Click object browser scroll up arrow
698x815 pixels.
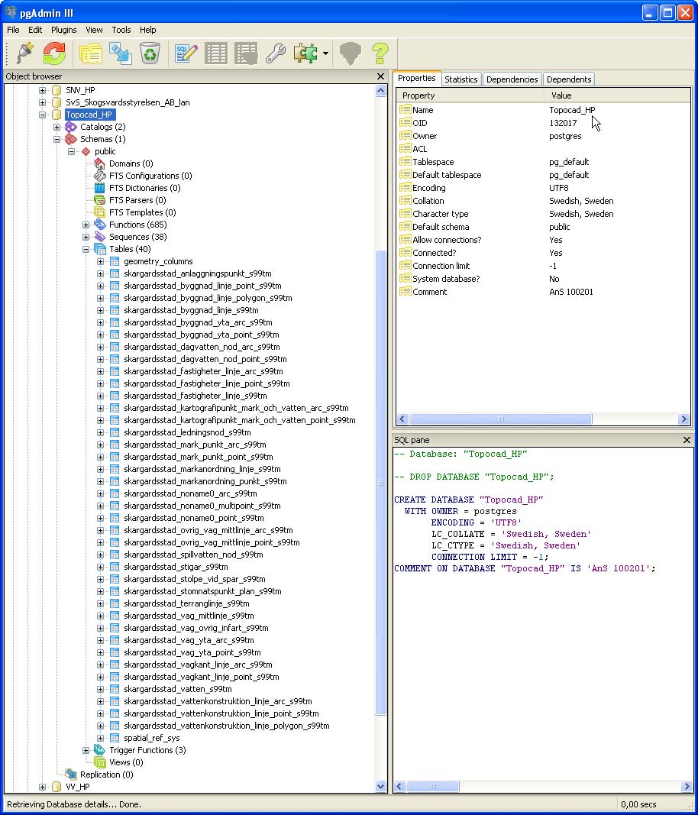(x=380, y=91)
